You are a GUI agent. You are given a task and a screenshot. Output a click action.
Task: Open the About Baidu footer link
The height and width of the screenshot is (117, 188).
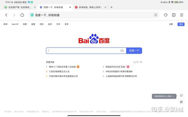coord(19,112)
